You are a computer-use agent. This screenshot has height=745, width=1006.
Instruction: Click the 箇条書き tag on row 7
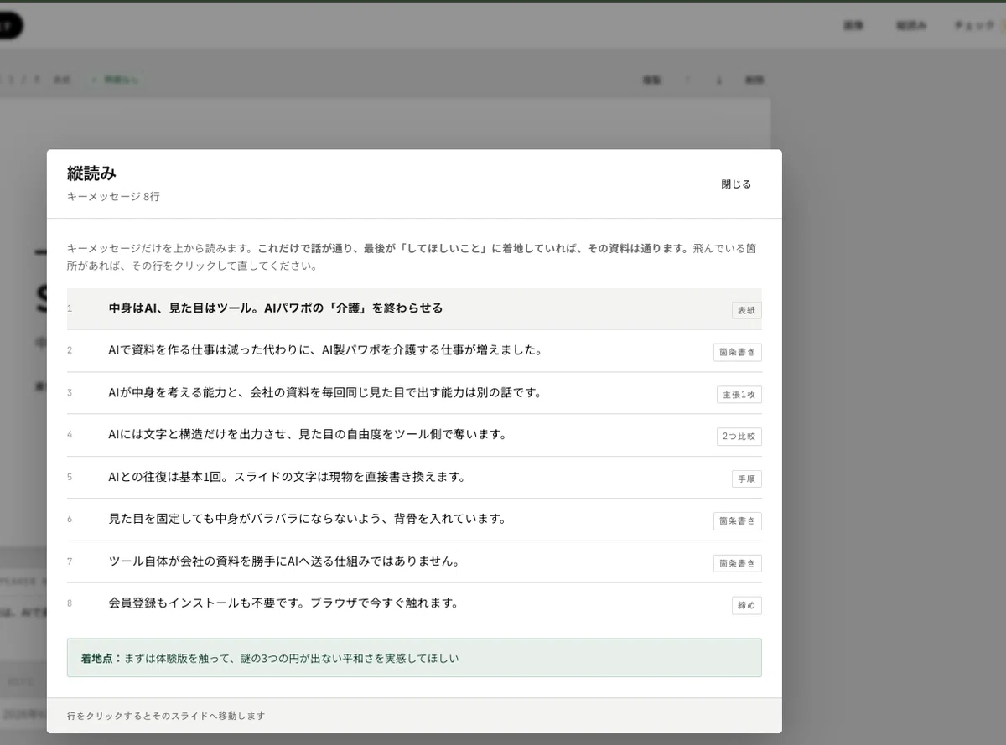pyautogui.click(x=737, y=563)
